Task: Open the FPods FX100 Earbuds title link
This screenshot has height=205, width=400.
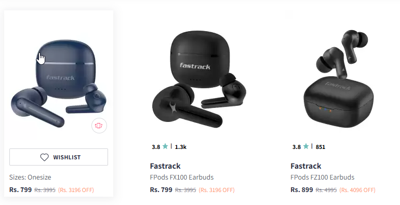Action: [x=182, y=177]
